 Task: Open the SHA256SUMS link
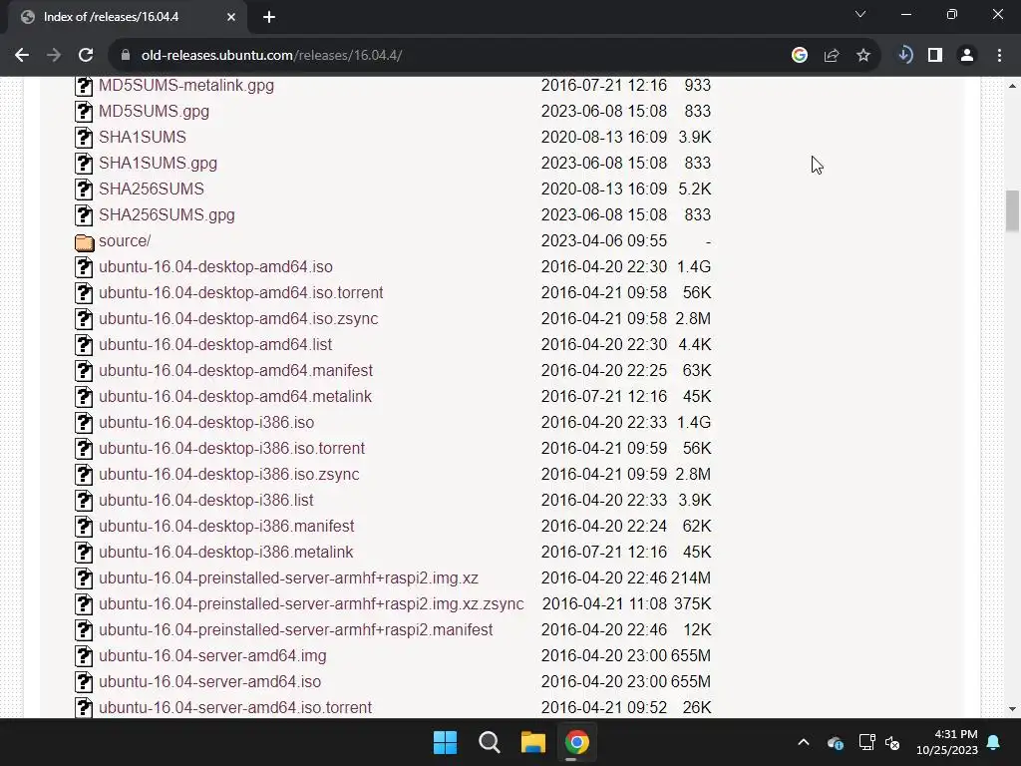(152, 189)
